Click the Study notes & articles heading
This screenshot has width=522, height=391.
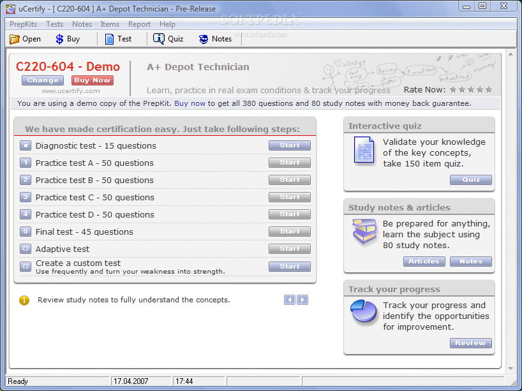click(399, 208)
